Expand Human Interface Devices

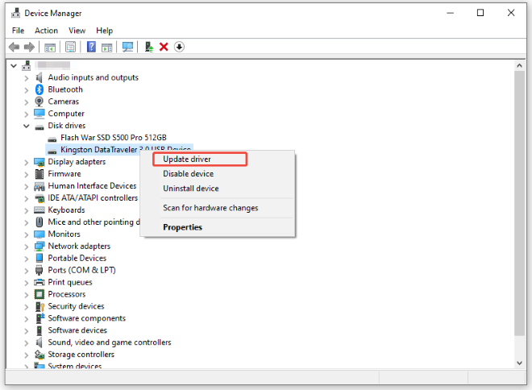(x=27, y=186)
